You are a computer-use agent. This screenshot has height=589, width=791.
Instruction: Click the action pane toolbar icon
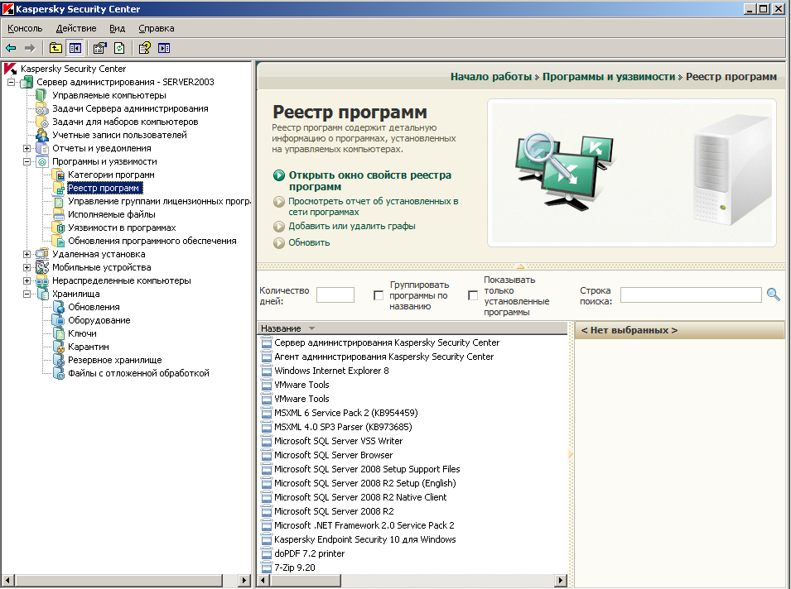coord(164,48)
